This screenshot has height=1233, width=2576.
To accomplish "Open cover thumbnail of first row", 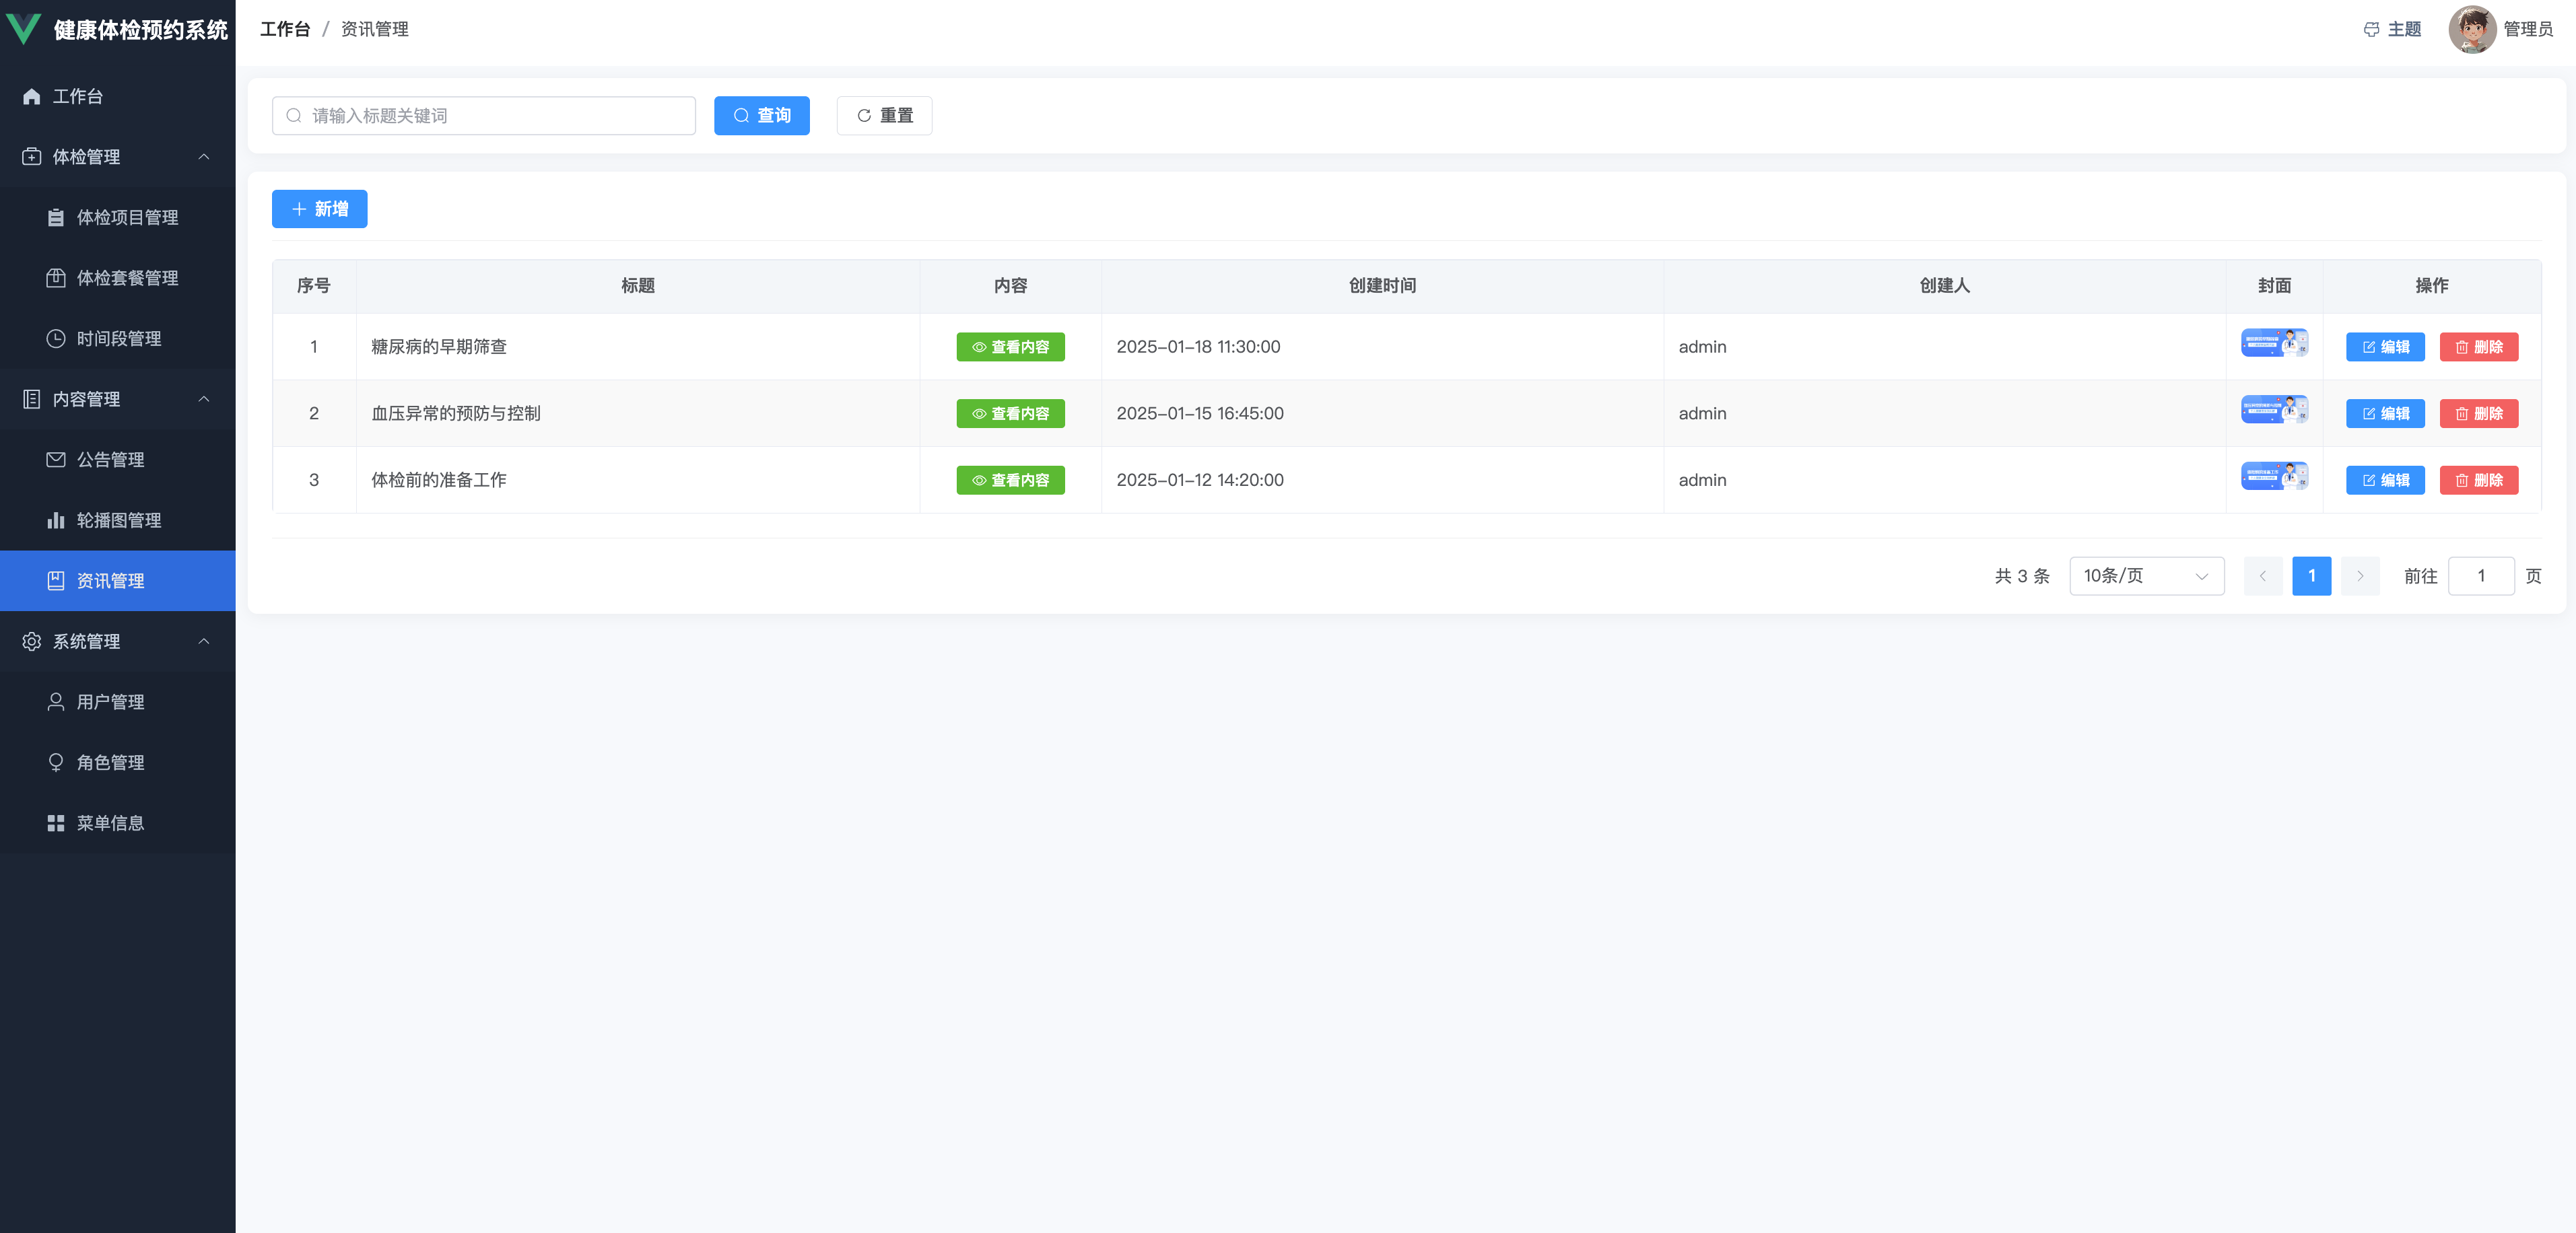I will [x=2274, y=343].
